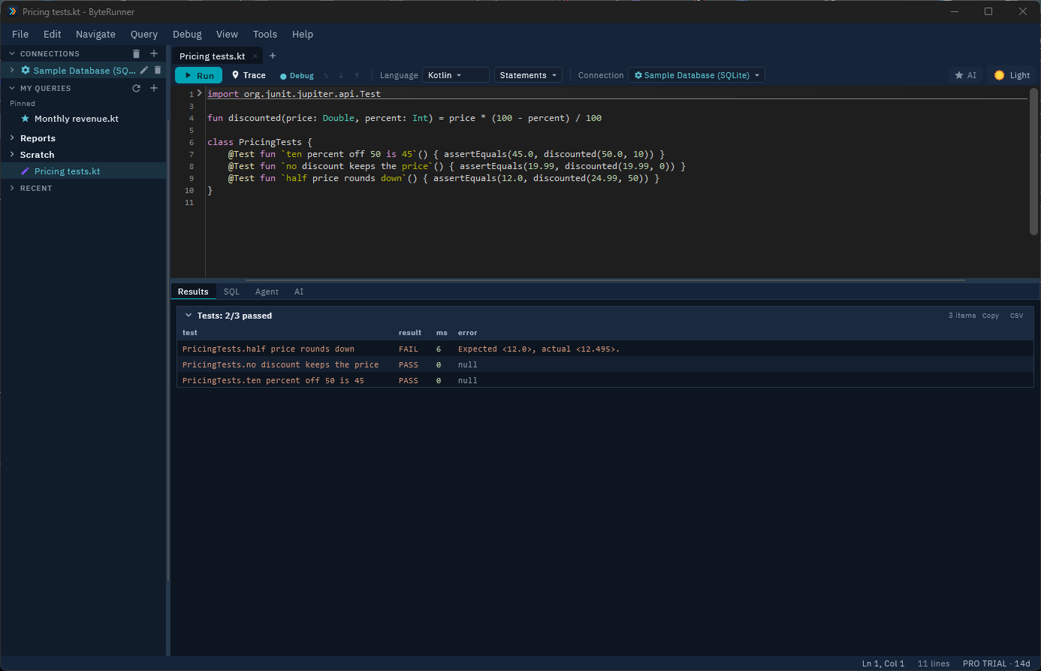The width and height of the screenshot is (1041, 671).
Task: Expand the Reports folder
Action: [12, 138]
